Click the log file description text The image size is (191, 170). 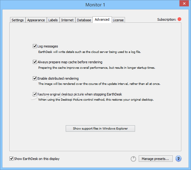click(89, 52)
